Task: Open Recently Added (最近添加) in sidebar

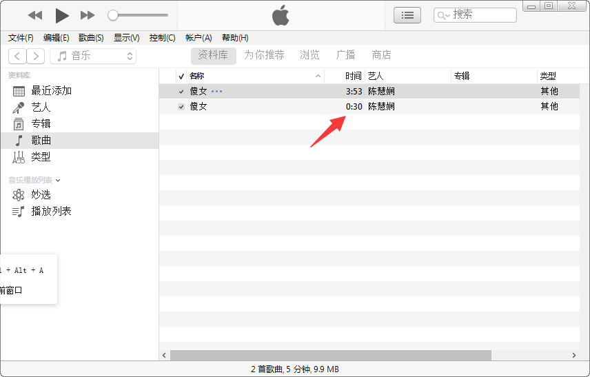Action: click(51, 91)
